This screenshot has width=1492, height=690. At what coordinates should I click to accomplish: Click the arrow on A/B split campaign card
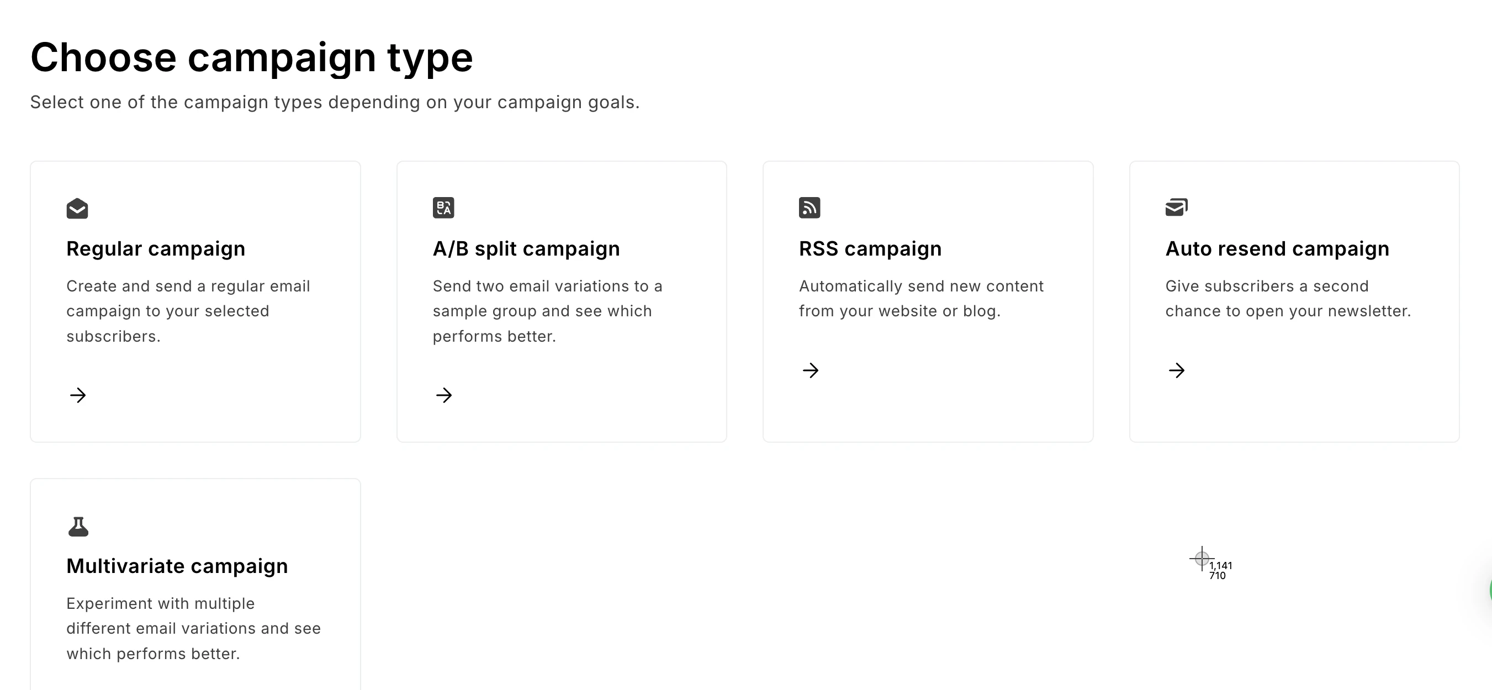pos(443,395)
